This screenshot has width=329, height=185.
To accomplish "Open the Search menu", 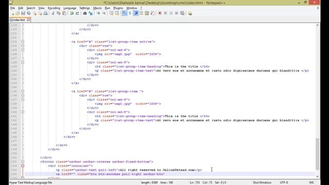I will tap(31, 8).
